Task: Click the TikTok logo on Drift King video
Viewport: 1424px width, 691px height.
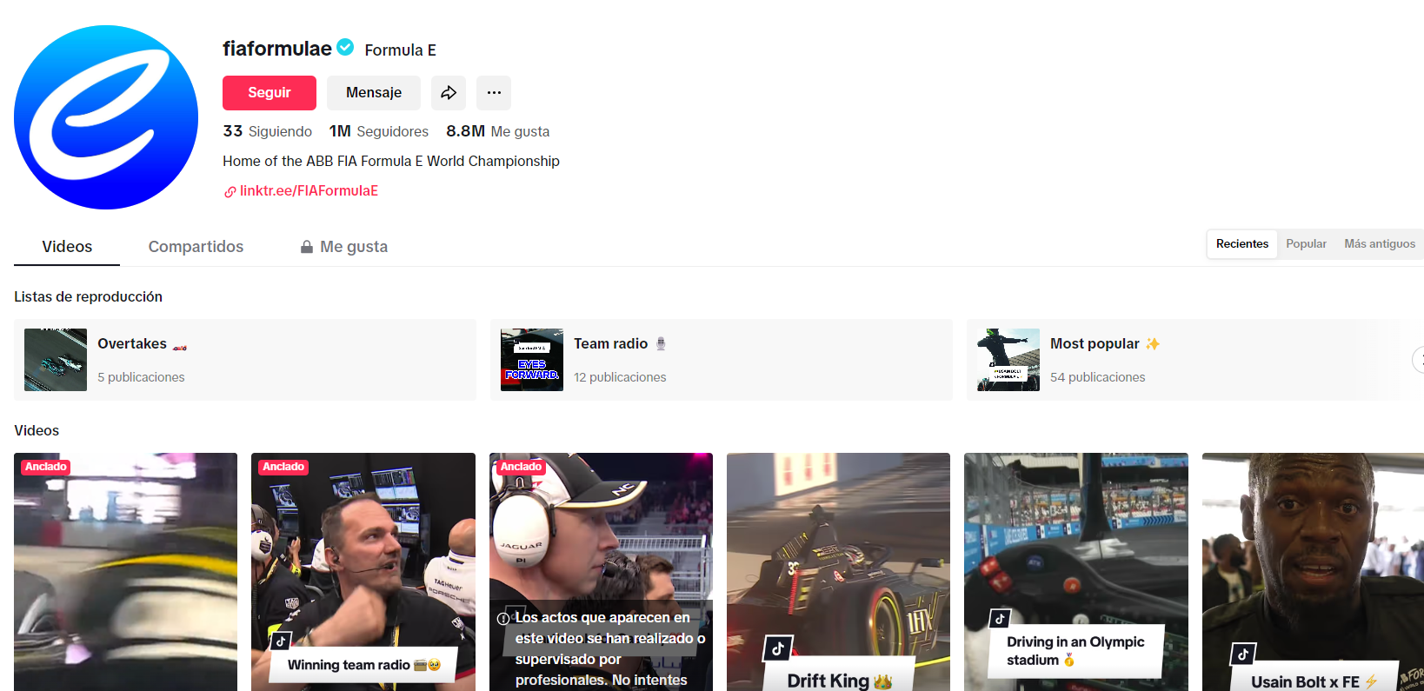Action: point(778,648)
